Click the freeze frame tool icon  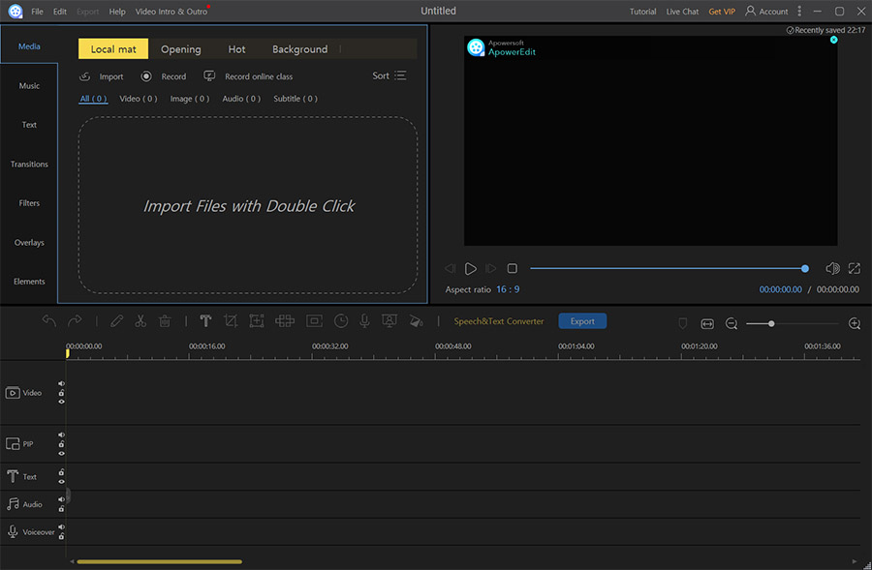(x=314, y=321)
